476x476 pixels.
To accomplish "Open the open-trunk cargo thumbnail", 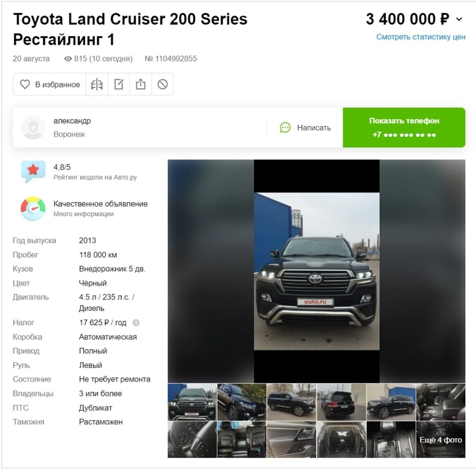I will (341, 440).
